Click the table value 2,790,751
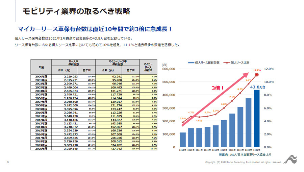Image resolution: width=304 pixels, height=172 pixels. [71, 95]
